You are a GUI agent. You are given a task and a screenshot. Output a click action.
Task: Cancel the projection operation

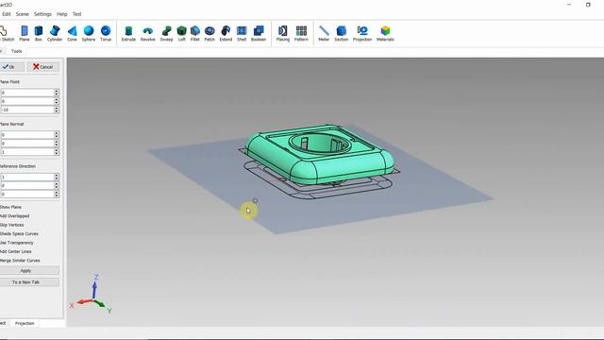[x=42, y=67]
